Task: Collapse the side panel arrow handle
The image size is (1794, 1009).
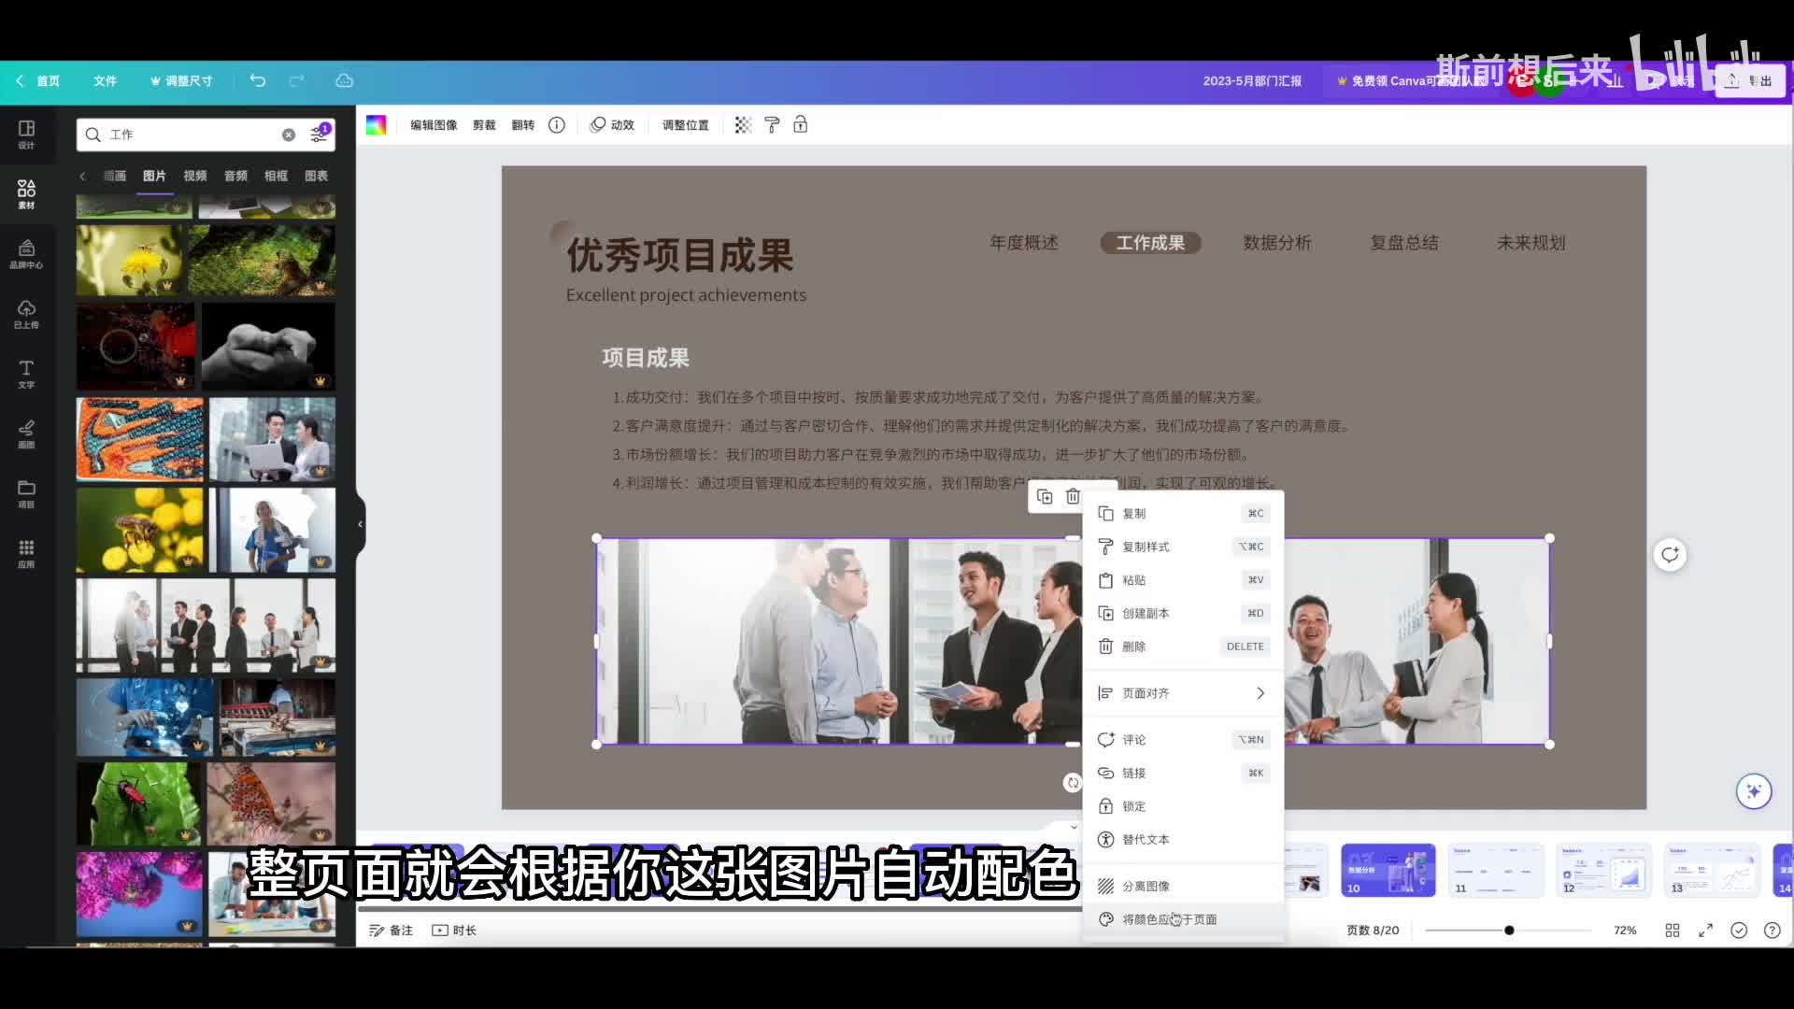Action: (x=360, y=524)
